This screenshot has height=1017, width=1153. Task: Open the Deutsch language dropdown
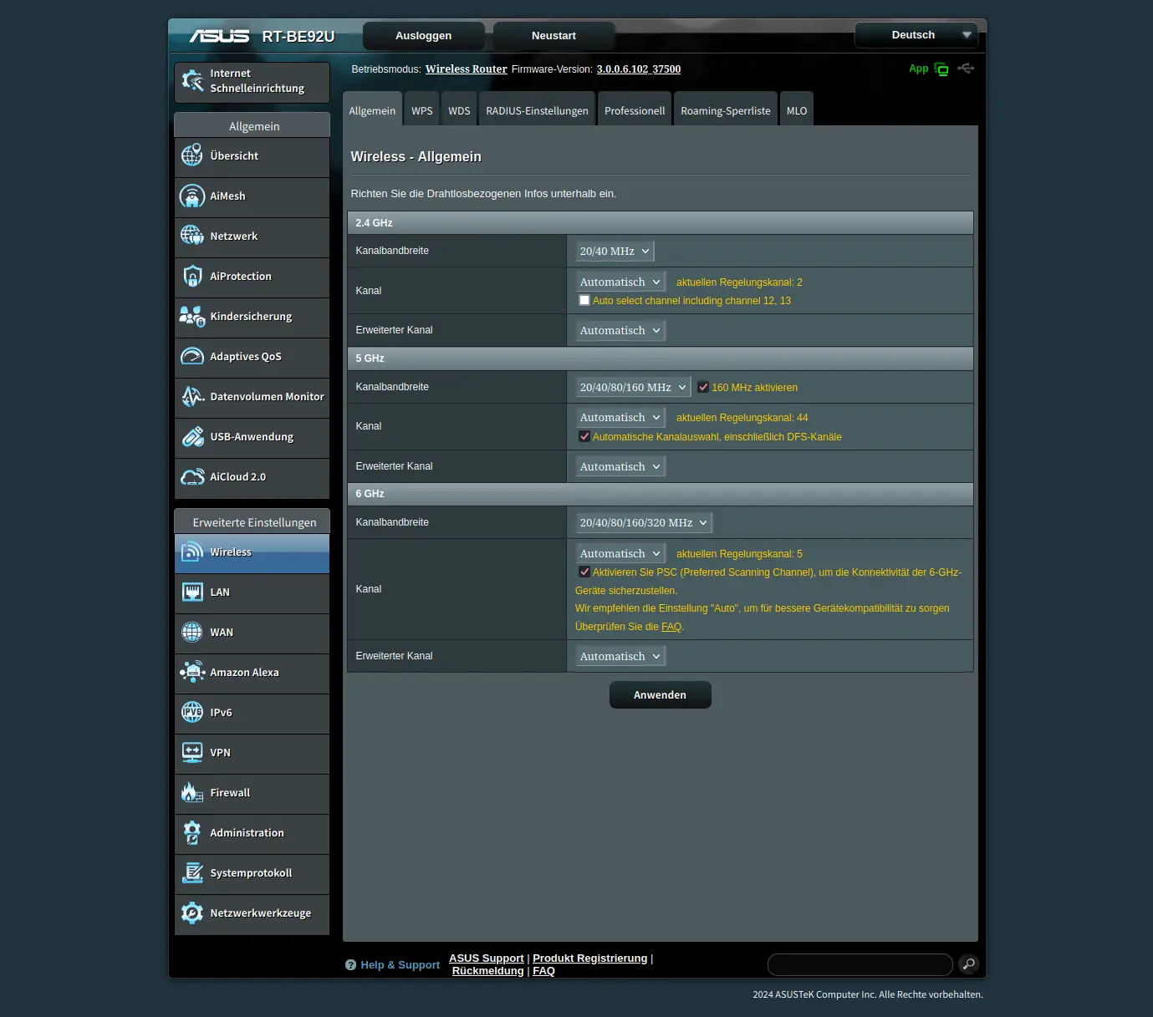point(916,35)
